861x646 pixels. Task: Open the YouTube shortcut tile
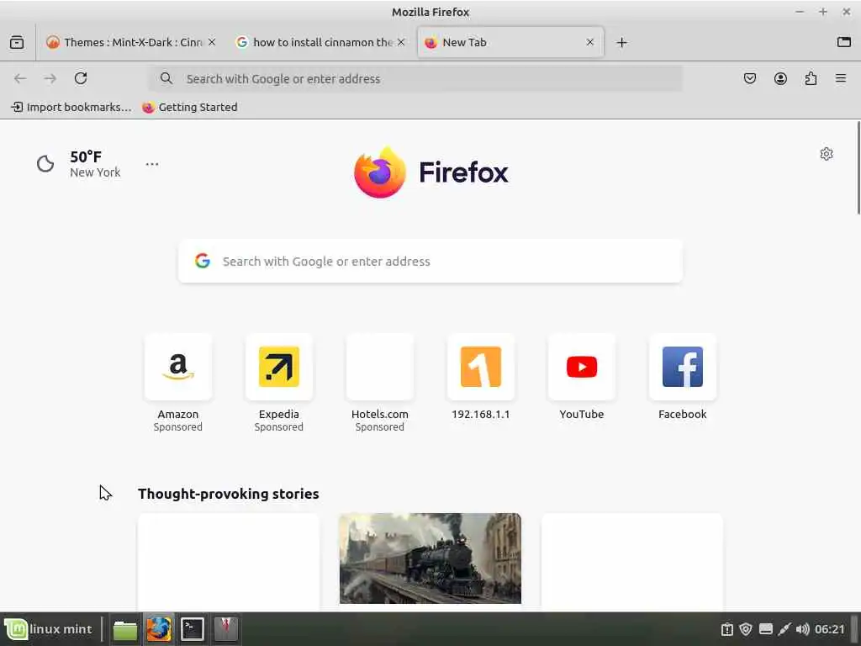[582, 378]
